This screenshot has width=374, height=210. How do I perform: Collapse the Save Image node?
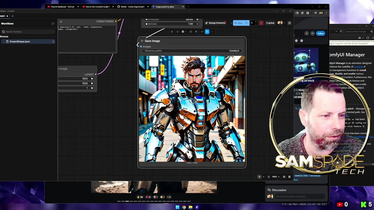pos(142,41)
